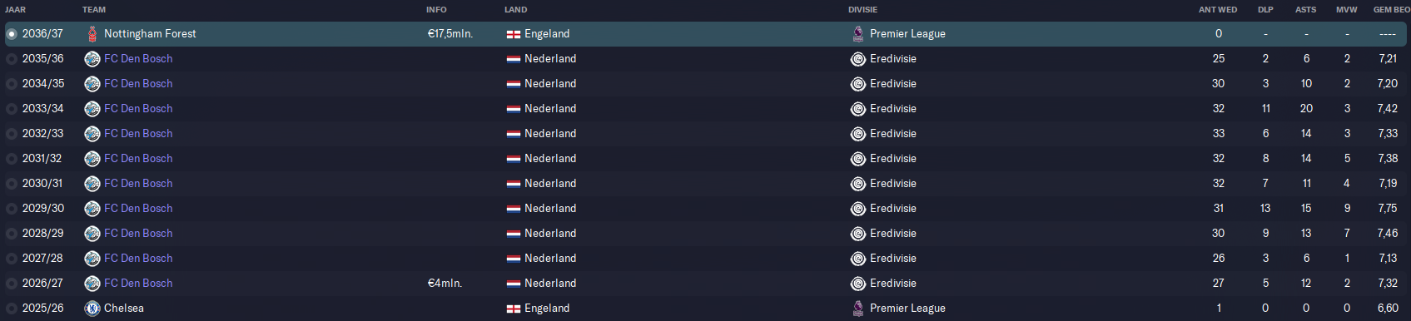This screenshot has height=321, width=1411.
Task: Sort by the ASTS column header
Action: point(1306,10)
